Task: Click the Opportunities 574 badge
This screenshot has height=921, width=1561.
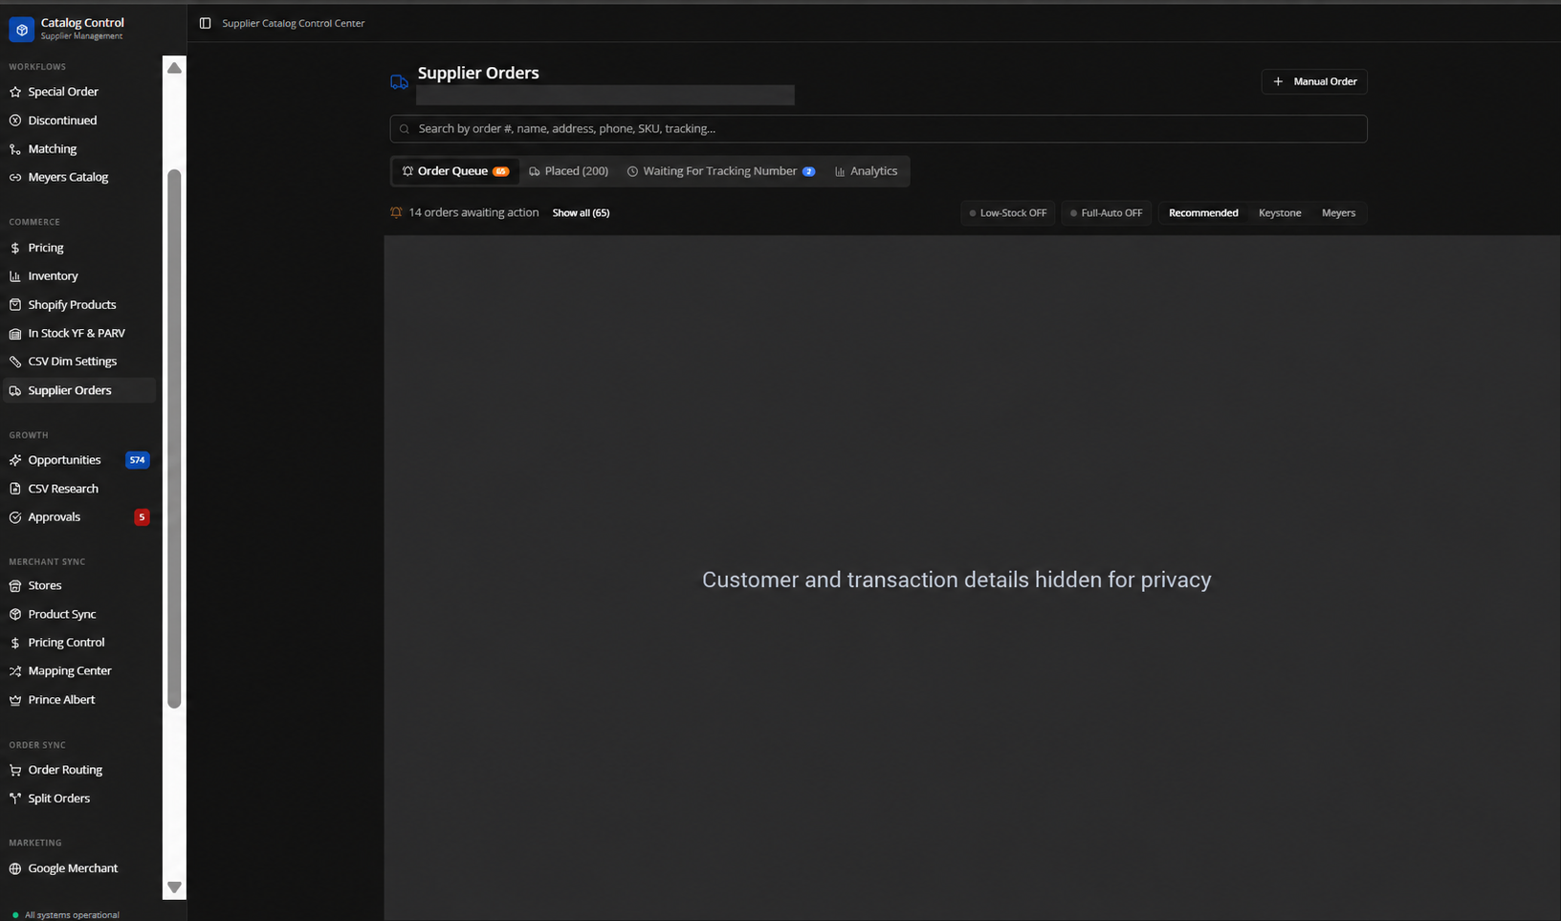Action: click(x=138, y=460)
